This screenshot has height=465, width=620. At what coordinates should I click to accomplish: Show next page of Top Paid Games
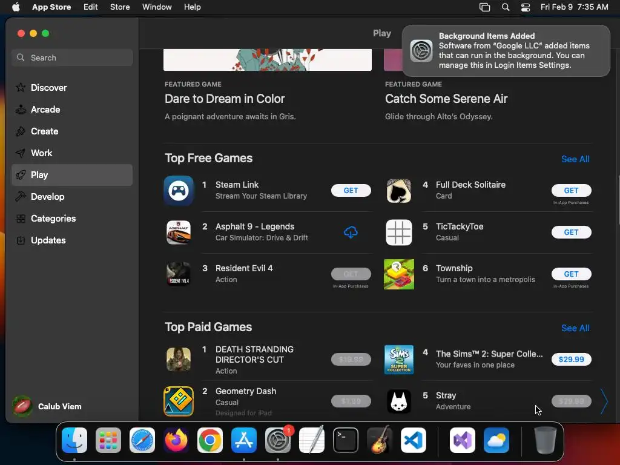coord(604,401)
